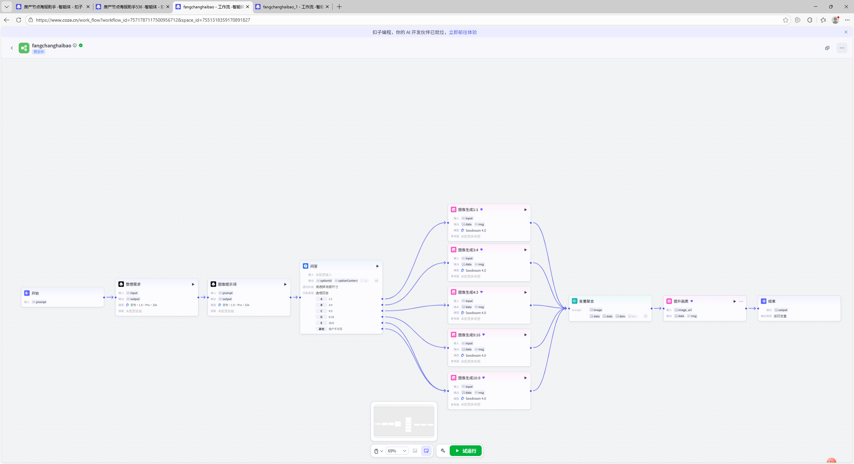Click the duplicate workflow icon at the top right
This screenshot has height=464, width=854.
point(827,48)
